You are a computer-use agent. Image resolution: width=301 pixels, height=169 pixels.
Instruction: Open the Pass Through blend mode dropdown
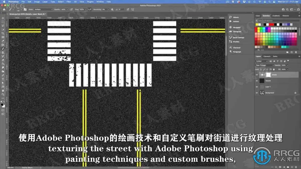(x=265, y=65)
